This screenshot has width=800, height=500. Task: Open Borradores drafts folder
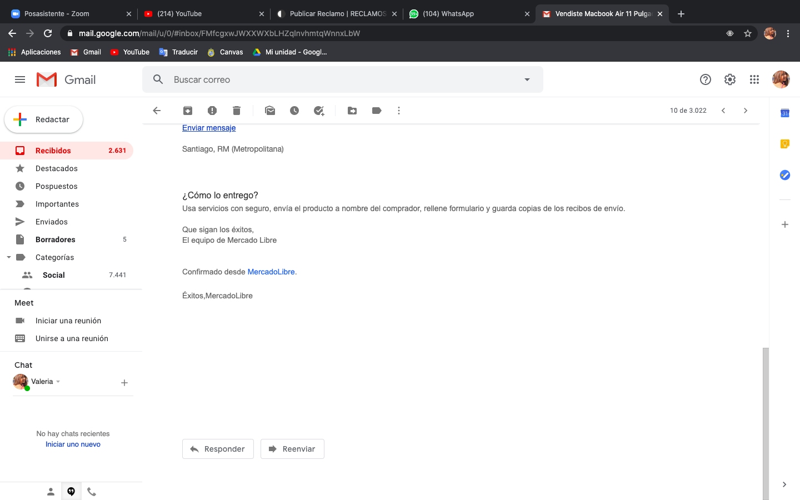coord(67,239)
